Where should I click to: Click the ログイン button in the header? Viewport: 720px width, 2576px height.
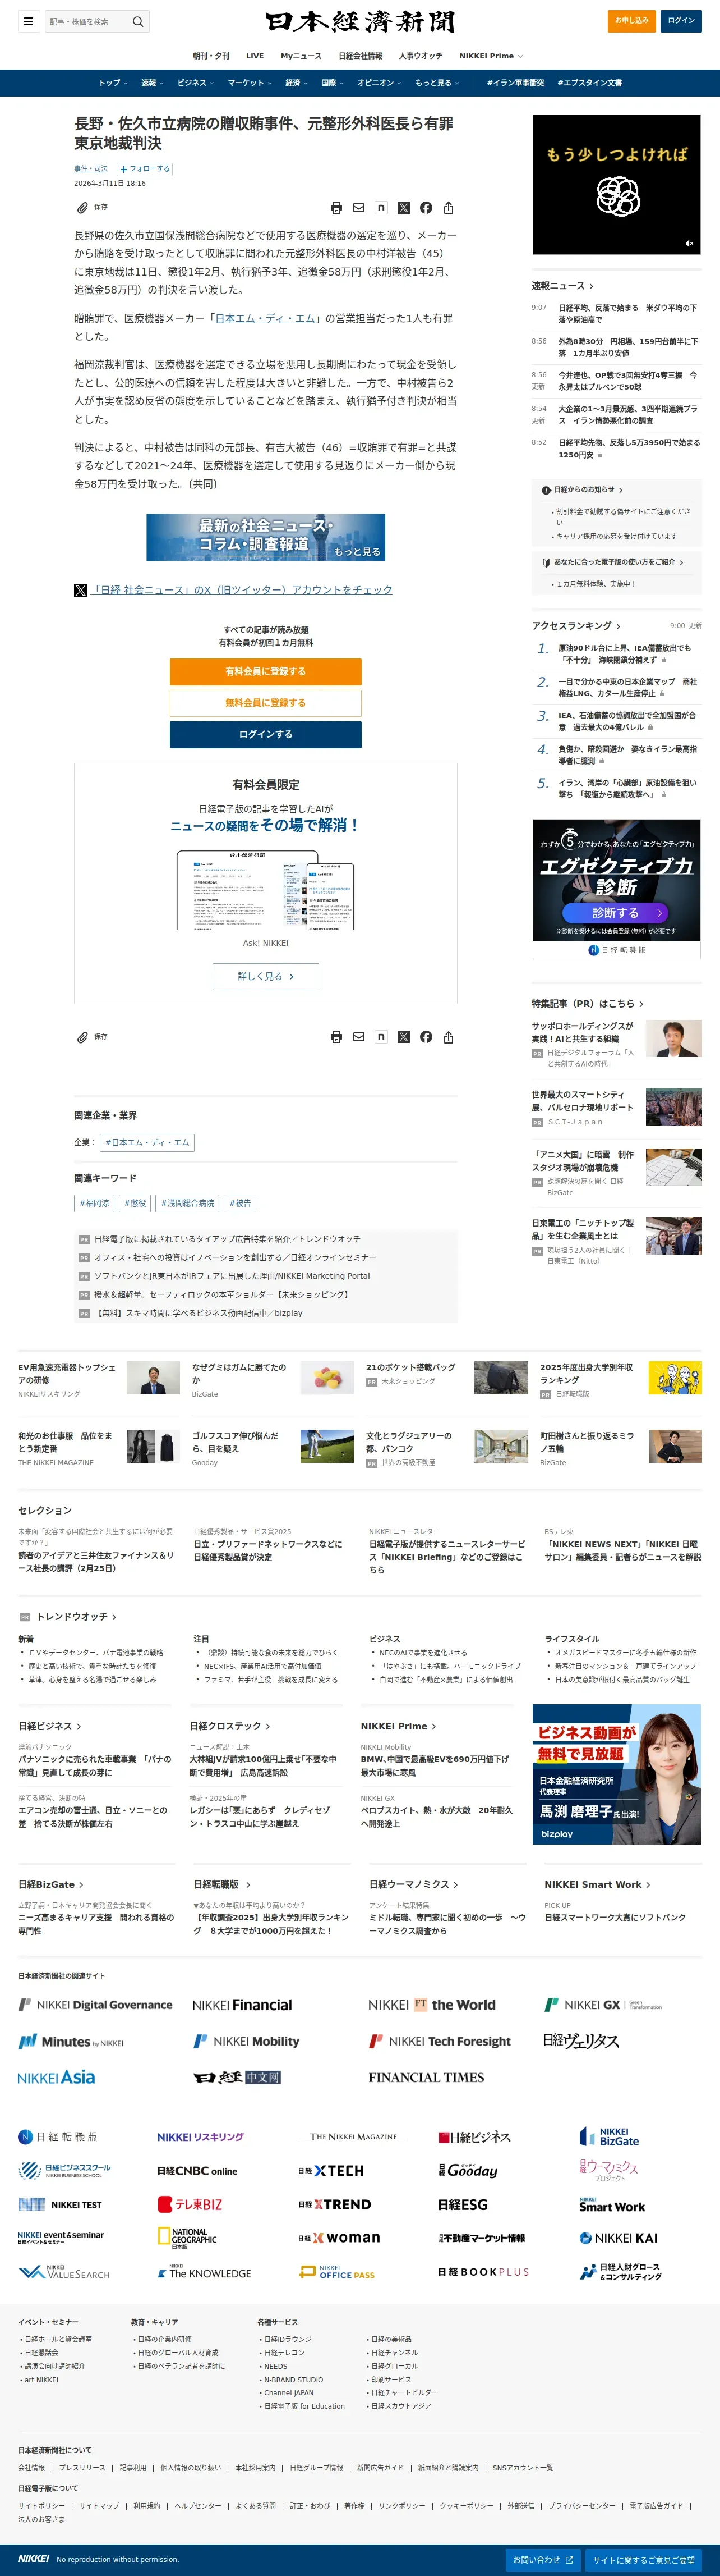681,20
